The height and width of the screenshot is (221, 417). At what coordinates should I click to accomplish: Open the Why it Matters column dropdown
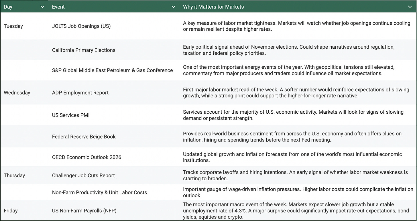(410, 7)
